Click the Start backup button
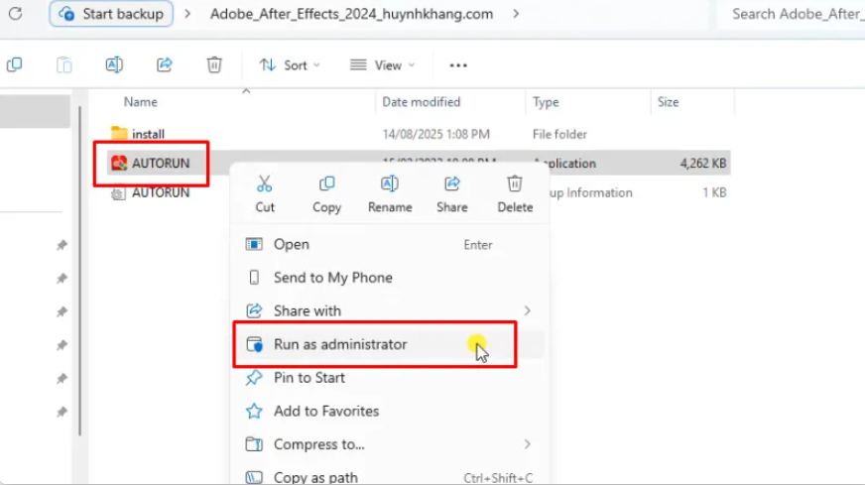865x485 pixels. tap(113, 14)
